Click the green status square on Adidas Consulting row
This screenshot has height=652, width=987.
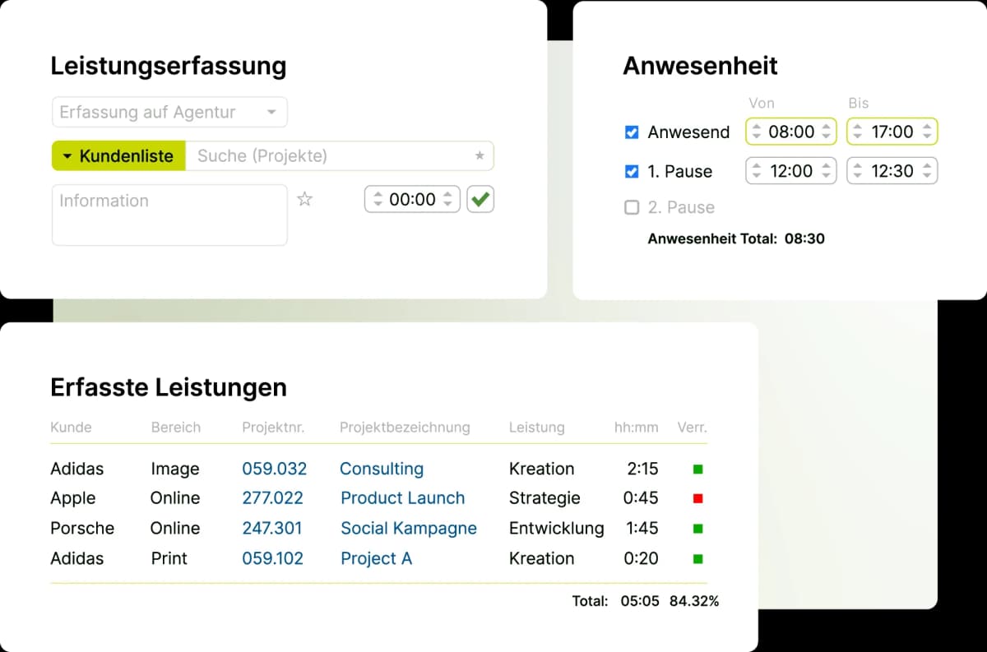(x=697, y=468)
